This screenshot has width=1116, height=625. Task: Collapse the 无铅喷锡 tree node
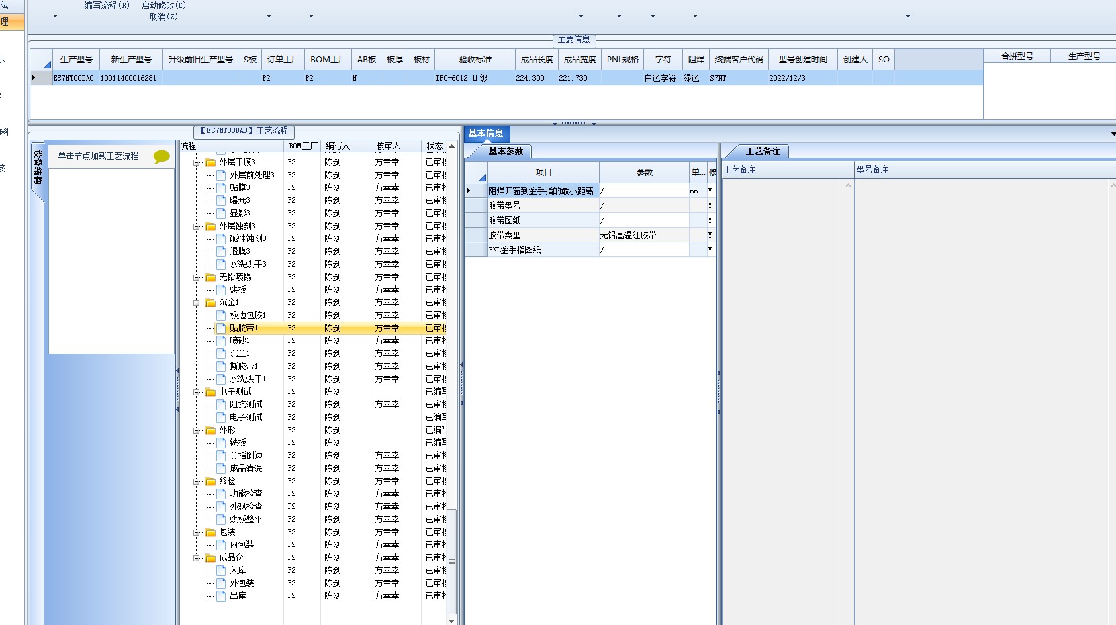[197, 277]
